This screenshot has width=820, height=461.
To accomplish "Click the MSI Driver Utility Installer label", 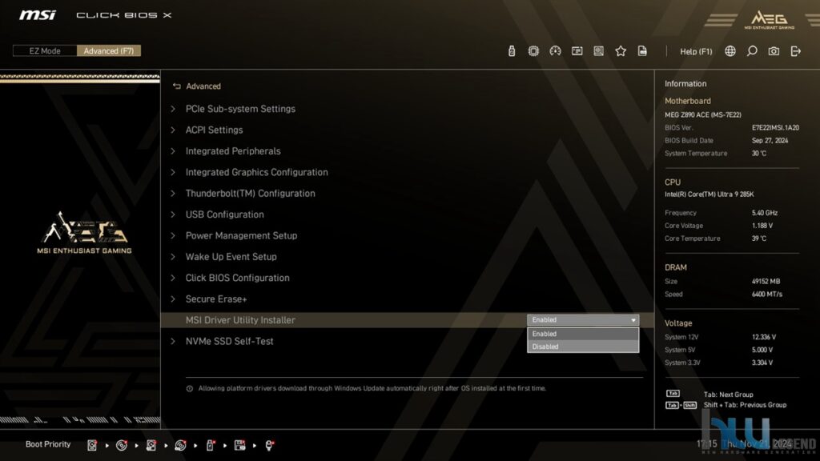I will pyautogui.click(x=240, y=320).
